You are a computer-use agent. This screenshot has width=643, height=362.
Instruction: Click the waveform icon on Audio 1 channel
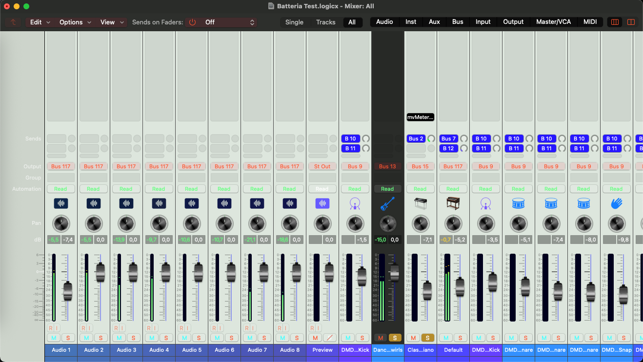pos(61,203)
